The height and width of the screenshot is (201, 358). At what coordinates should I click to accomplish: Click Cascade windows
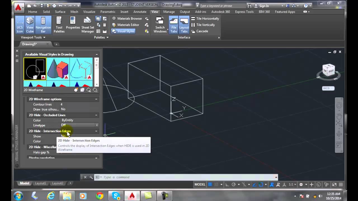[199, 31]
